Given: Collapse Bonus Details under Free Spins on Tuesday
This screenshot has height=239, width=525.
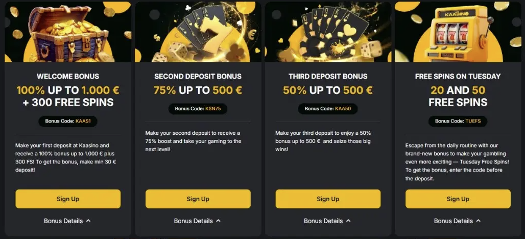Looking at the screenshot, I should pos(458,221).
